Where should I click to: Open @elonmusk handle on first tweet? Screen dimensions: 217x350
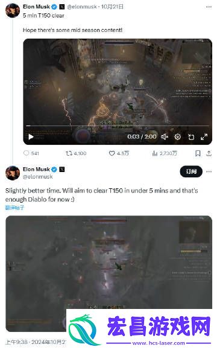pyautogui.click(x=82, y=7)
